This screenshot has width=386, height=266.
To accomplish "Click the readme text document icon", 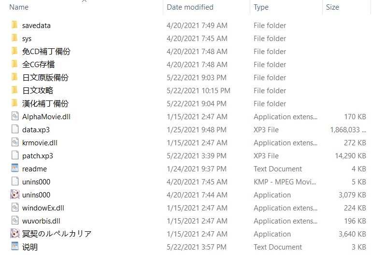I will [15, 168].
